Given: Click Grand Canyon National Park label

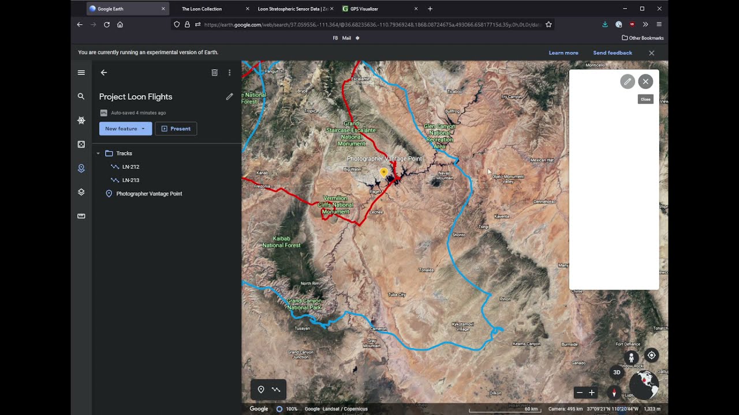Looking at the screenshot, I should [304, 304].
